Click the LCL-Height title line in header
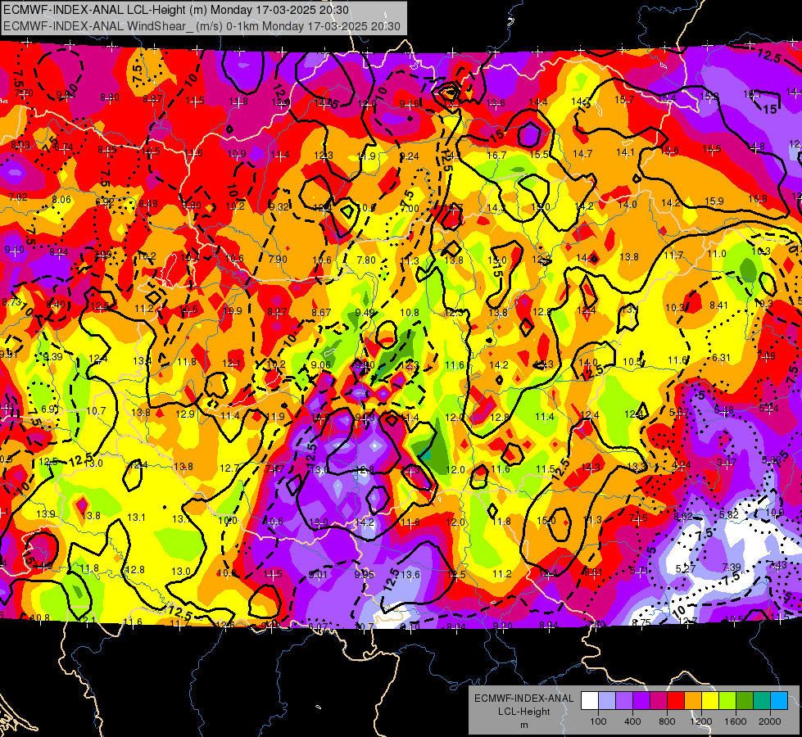802x737 pixels. (x=176, y=10)
